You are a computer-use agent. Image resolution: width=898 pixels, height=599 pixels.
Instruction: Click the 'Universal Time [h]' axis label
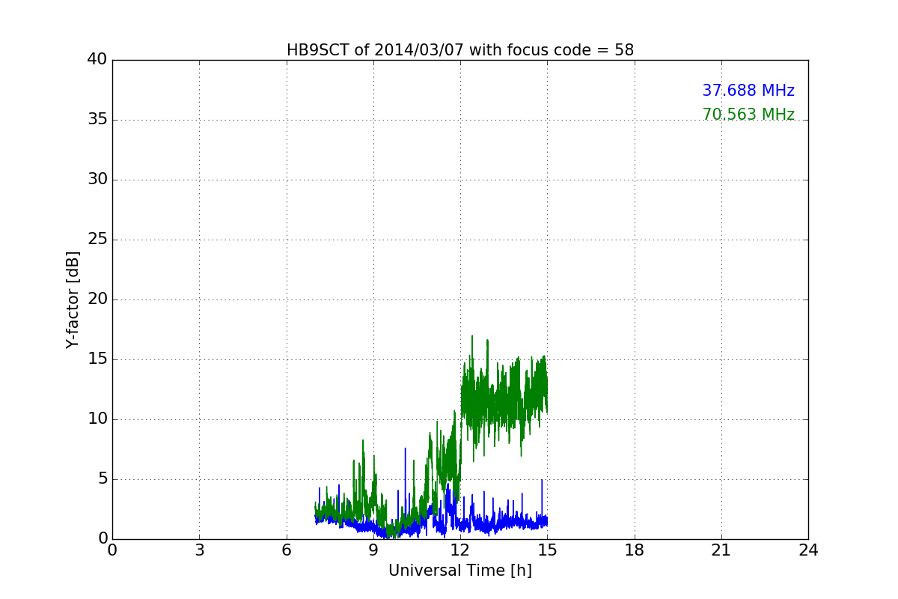(x=460, y=571)
